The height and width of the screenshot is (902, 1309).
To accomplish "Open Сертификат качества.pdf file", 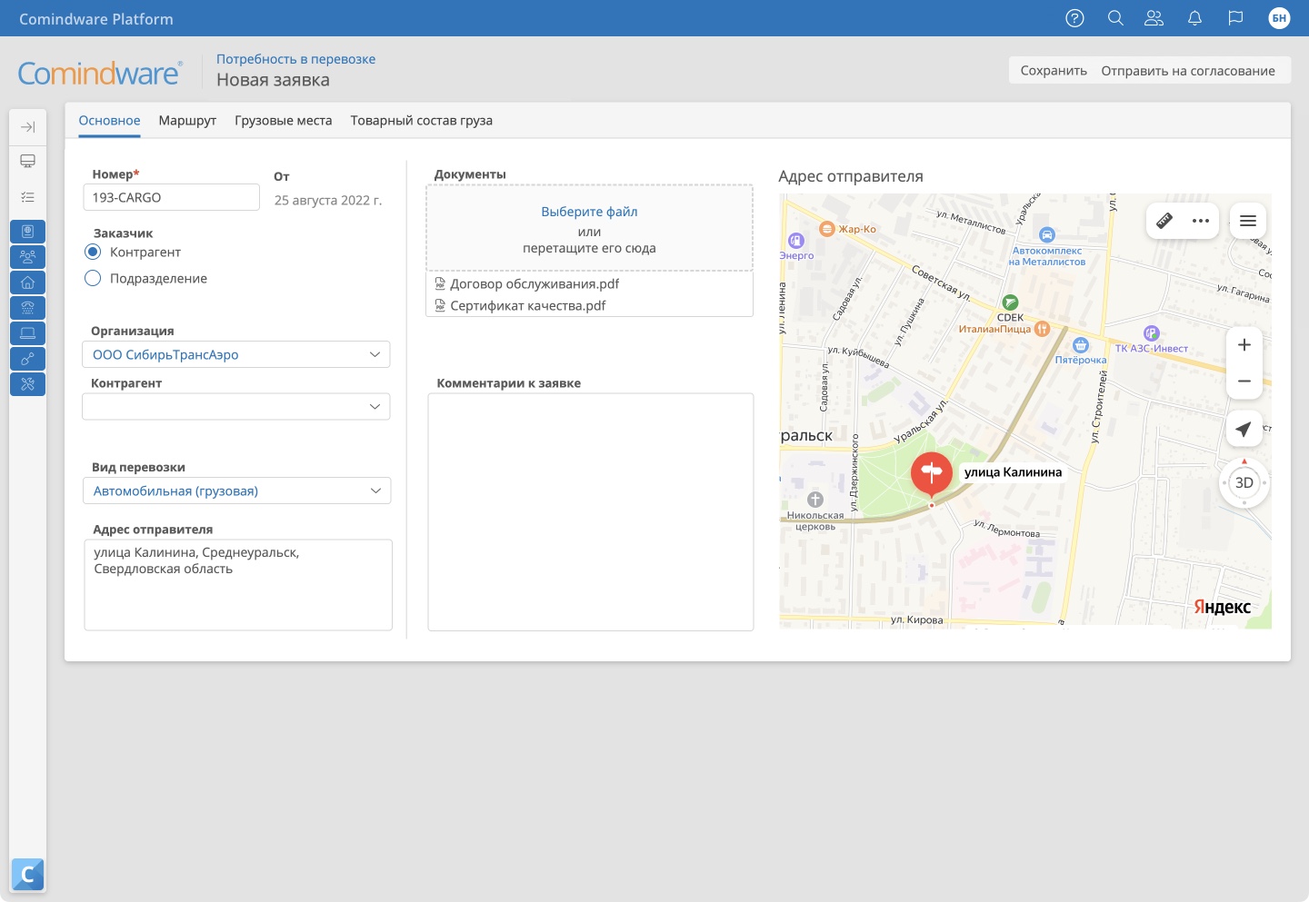I will click(528, 305).
